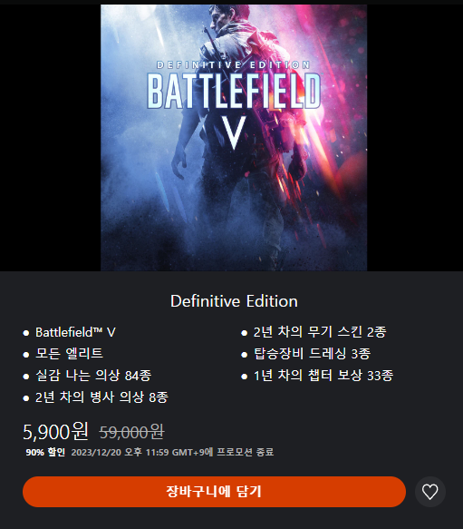This screenshot has height=529, width=463.
Task: Select the 1년 차의 챕터 보상 33종 entry
Action: pos(323,375)
